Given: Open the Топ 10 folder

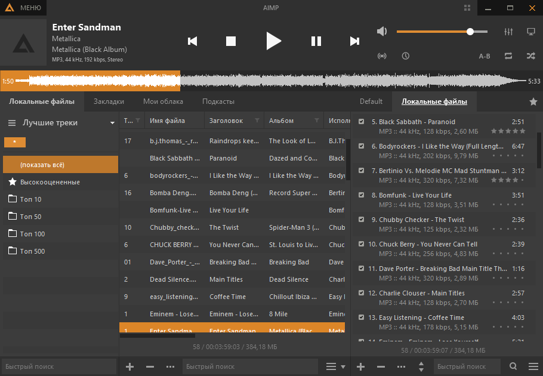Looking at the screenshot, I should point(61,199).
